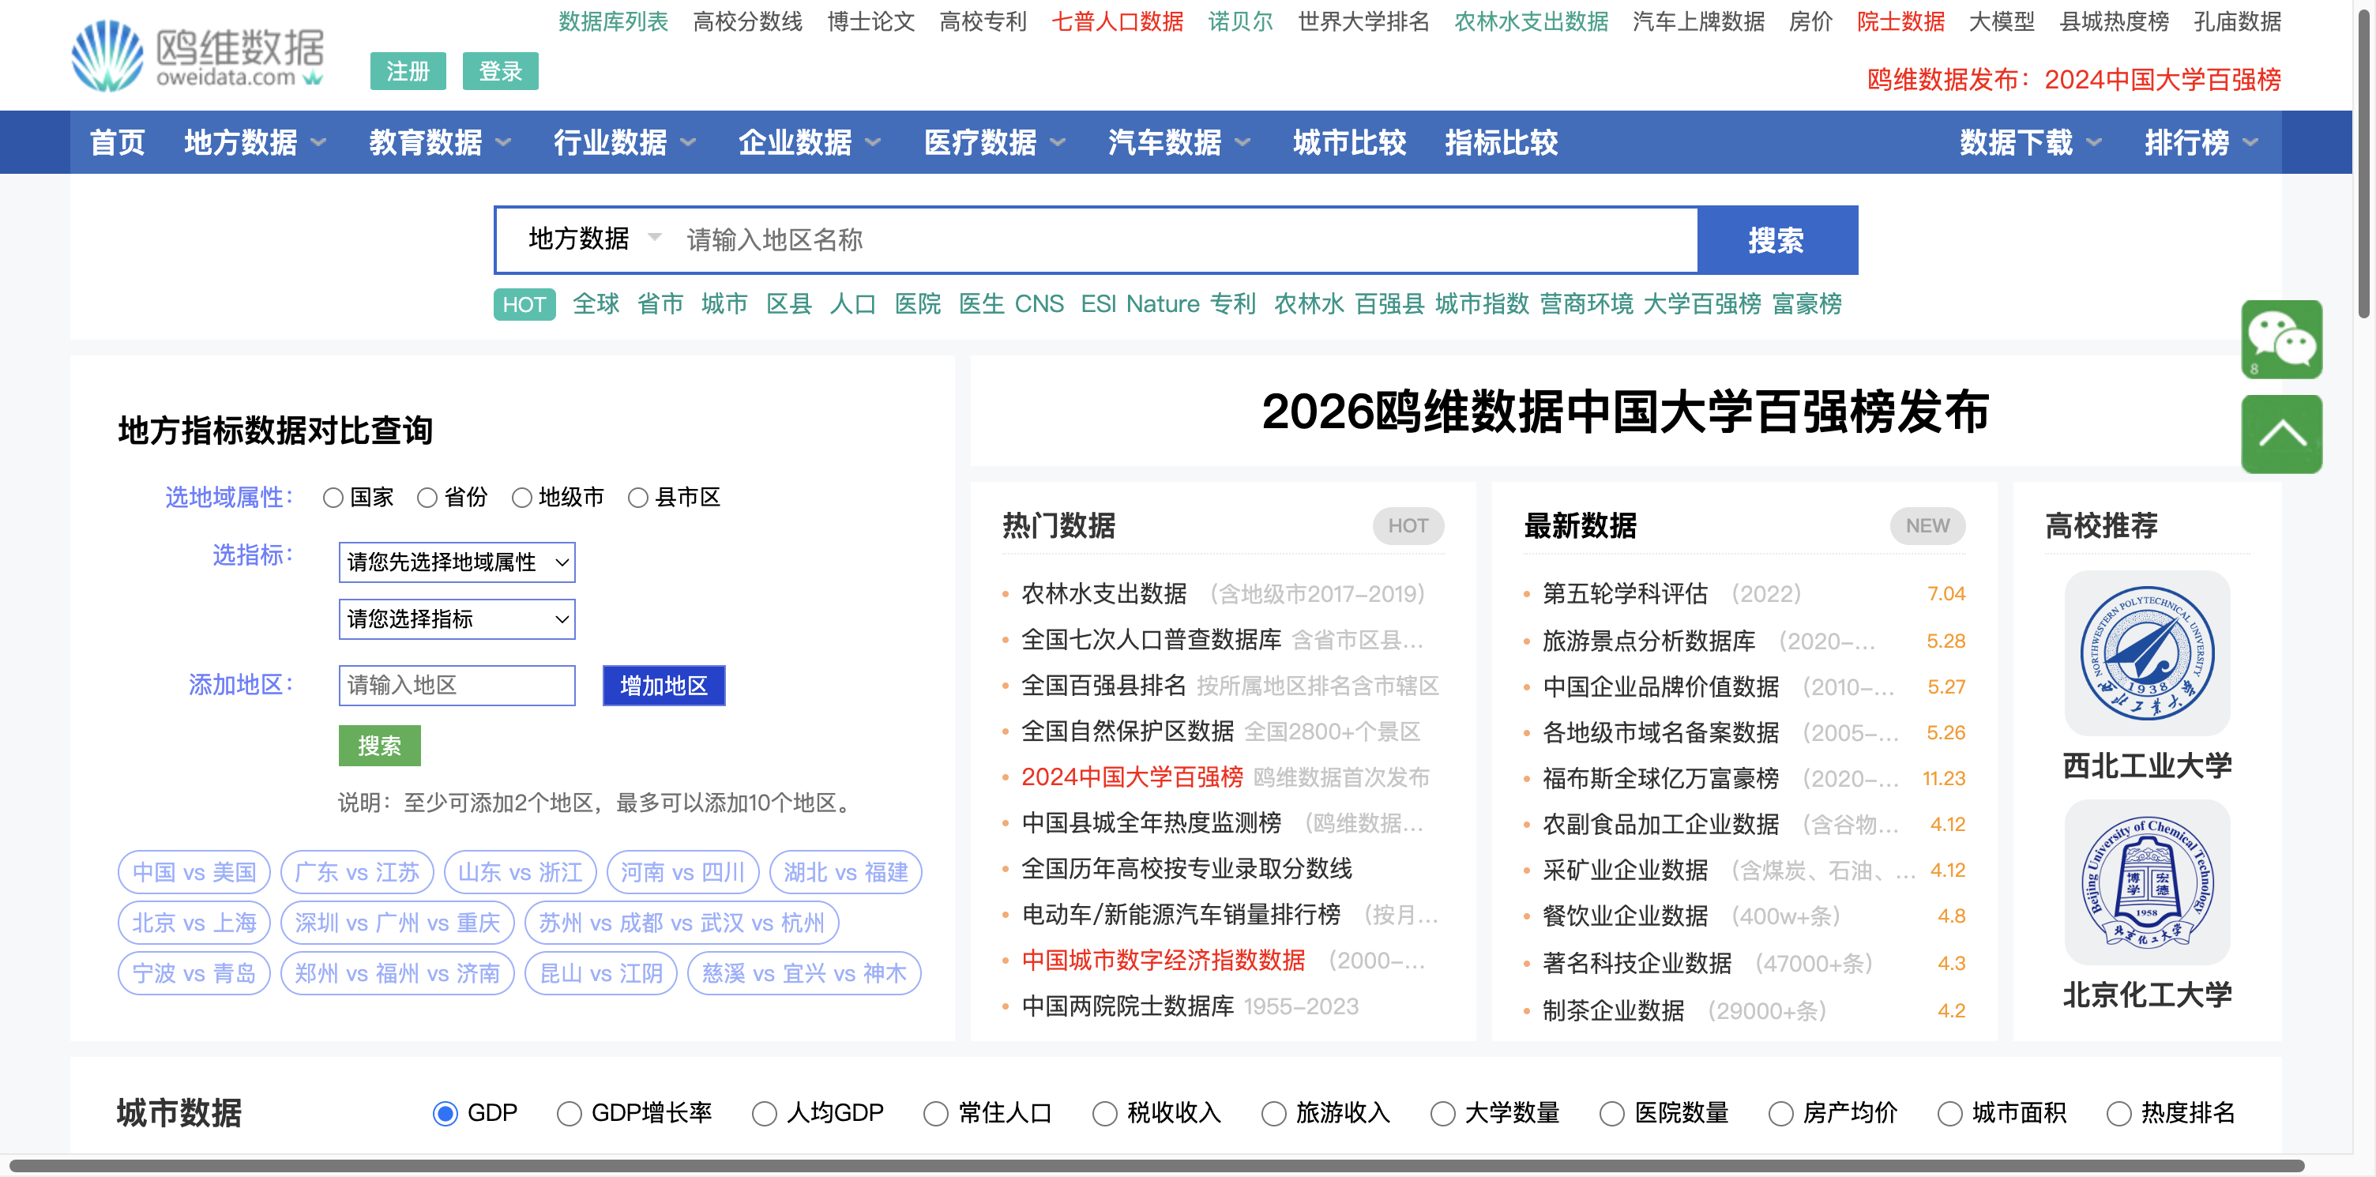Go to 首页 in the navigation bar
2376x1177 pixels.
point(117,142)
